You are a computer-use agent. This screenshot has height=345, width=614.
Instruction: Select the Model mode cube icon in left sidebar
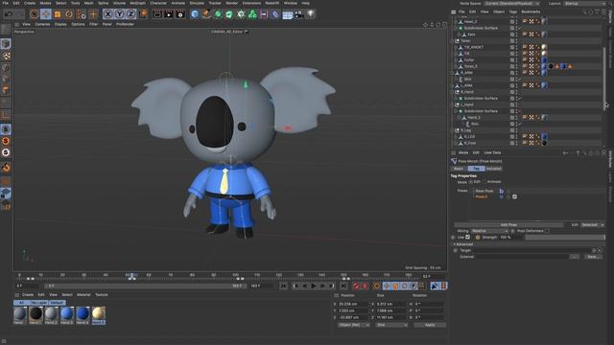(x=6, y=44)
